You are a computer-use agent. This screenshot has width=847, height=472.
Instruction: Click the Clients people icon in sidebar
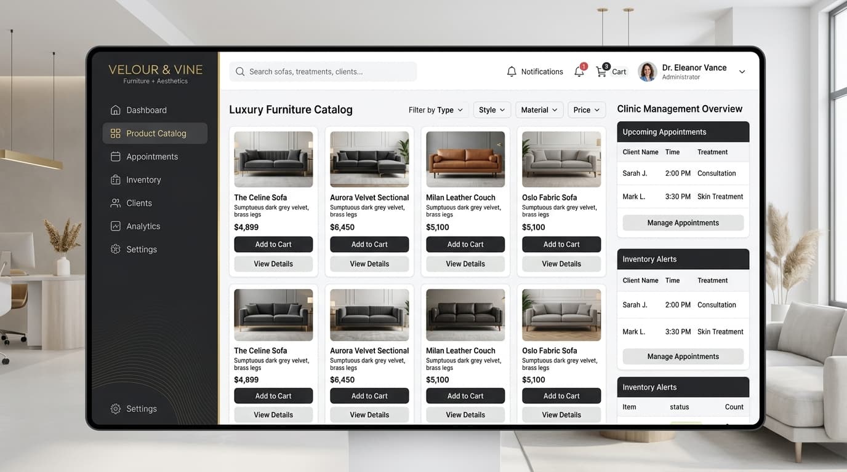(x=115, y=203)
